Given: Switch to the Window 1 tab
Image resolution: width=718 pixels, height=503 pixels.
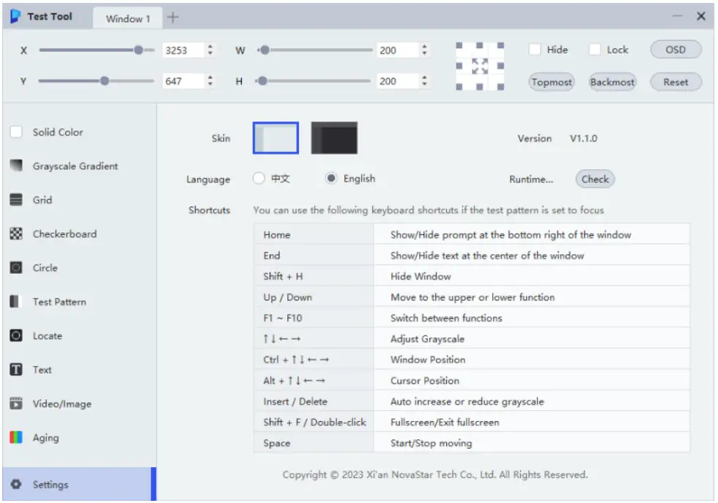Looking at the screenshot, I should pyautogui.click(x=127, y=18).
